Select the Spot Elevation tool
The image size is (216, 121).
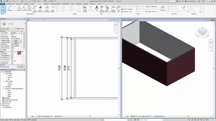40,9
